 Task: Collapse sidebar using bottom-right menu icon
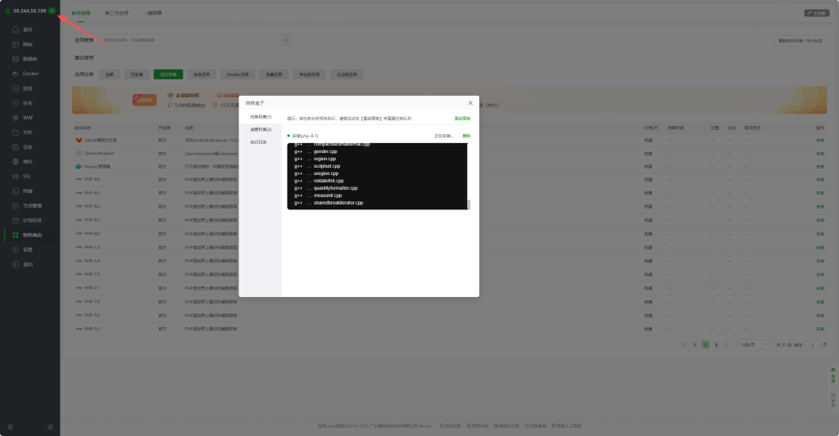coord(50,427)
